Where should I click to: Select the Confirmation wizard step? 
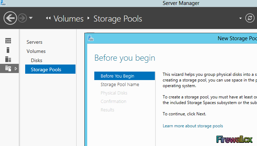pyautogui.click(x=113, y=102)
